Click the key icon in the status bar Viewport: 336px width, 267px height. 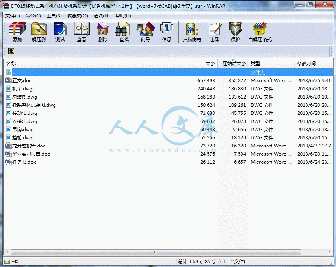click(15, 262)
